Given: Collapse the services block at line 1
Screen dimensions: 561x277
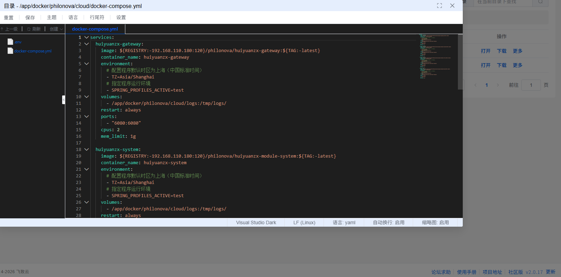Looking at the screenshot, I should point(86,37).
